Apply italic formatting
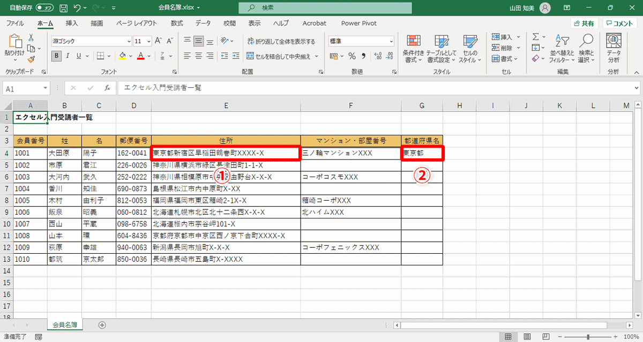The image size is (643, 342). point(68,56)
